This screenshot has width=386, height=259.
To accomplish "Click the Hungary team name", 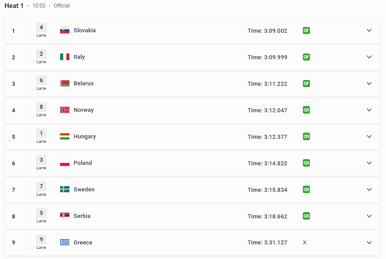I will tap(85, 137).
